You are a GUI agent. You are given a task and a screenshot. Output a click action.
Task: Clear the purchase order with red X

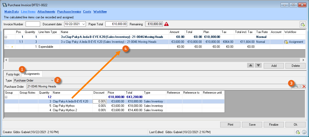tap(304, 86)
